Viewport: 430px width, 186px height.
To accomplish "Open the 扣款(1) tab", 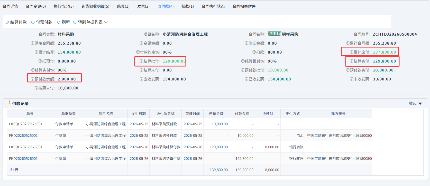I will pyautogui.click(x=188, y=6).
